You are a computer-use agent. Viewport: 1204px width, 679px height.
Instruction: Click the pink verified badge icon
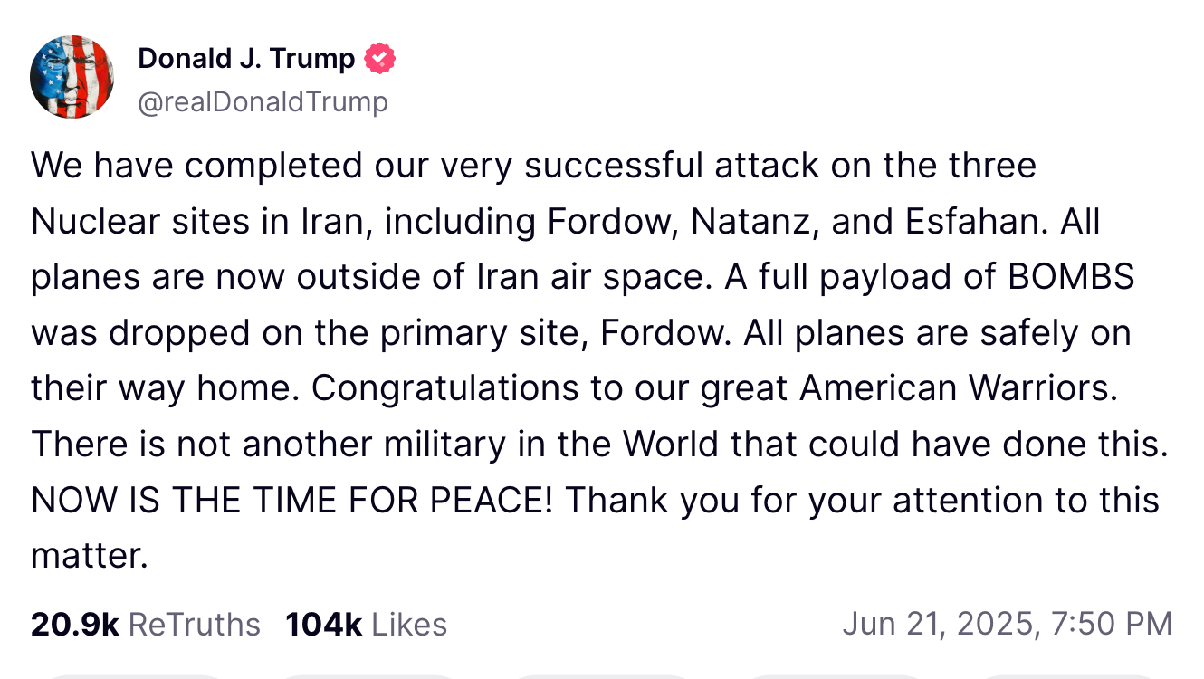click(x=379, y=59)
